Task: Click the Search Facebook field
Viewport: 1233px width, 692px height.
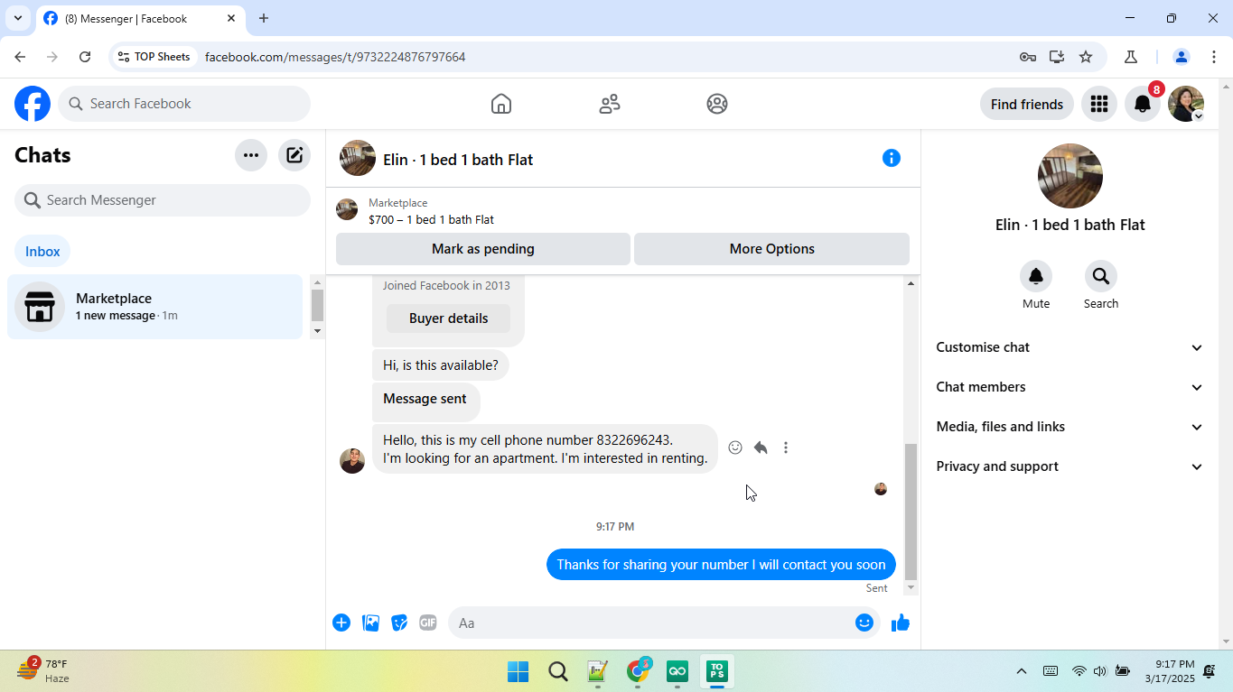Action: 184,104
